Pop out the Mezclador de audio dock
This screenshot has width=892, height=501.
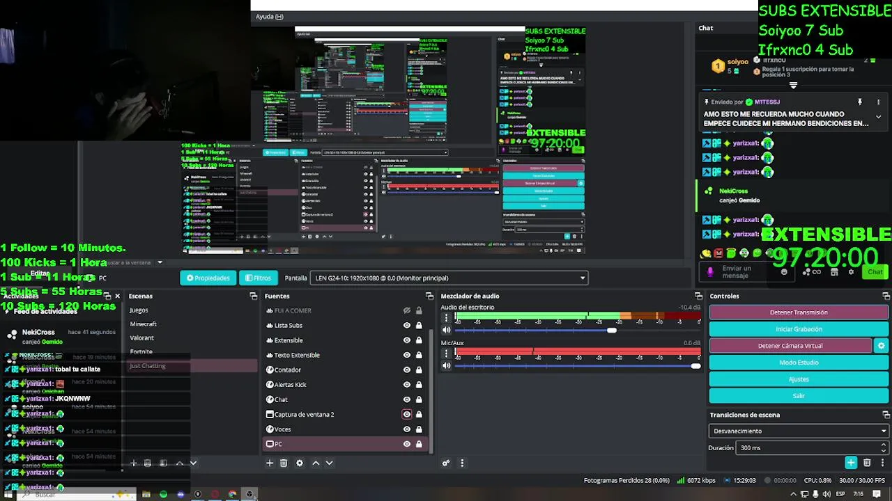[x=698, y=296]
